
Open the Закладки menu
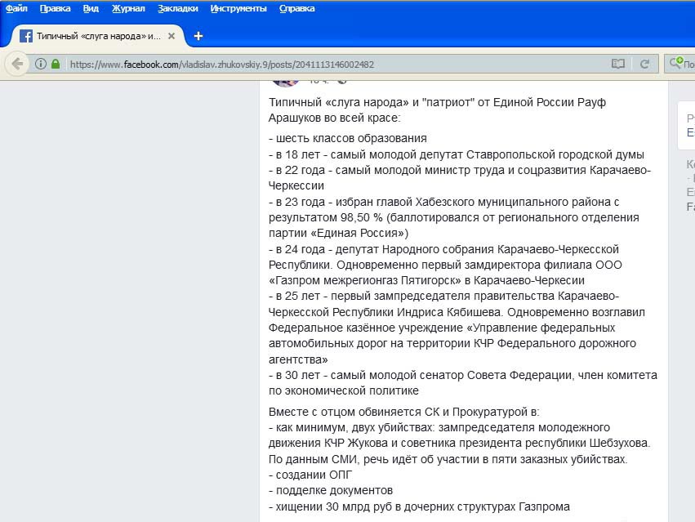(178, 8)
